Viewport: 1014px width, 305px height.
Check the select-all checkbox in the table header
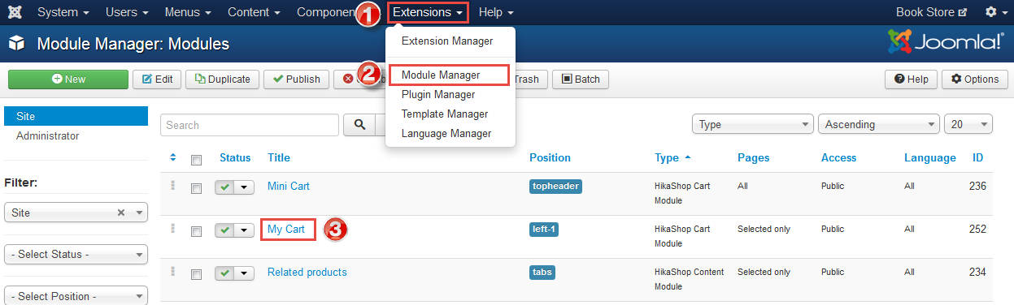(x=196, y=160)
